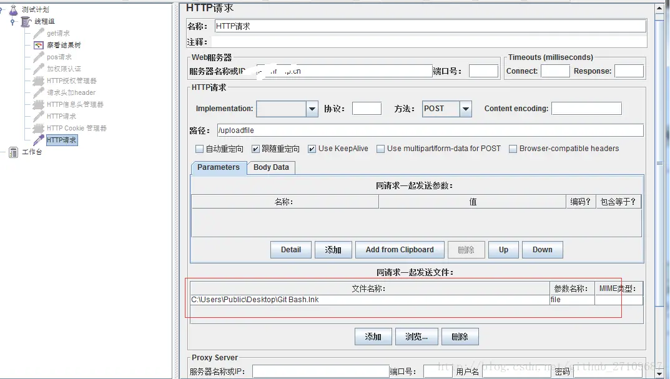Click the 工作台 workbench icon
Viewport: 670px width, 379px height.
pyautogui.click(x=12, y=152)
